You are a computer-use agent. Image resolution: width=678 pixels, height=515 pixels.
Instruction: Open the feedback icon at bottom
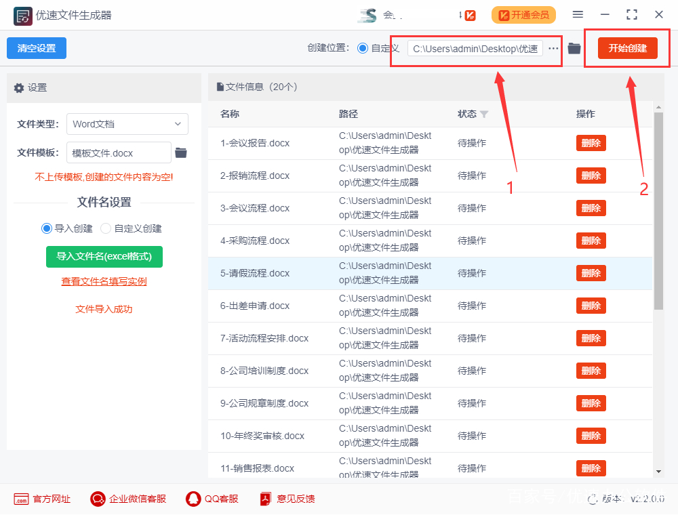(266, 499)
